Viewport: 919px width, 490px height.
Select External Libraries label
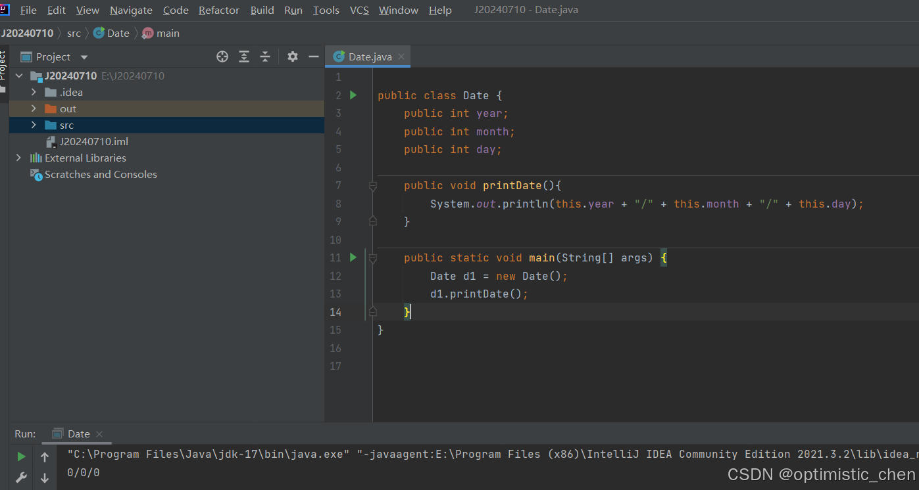pos(86,158)
